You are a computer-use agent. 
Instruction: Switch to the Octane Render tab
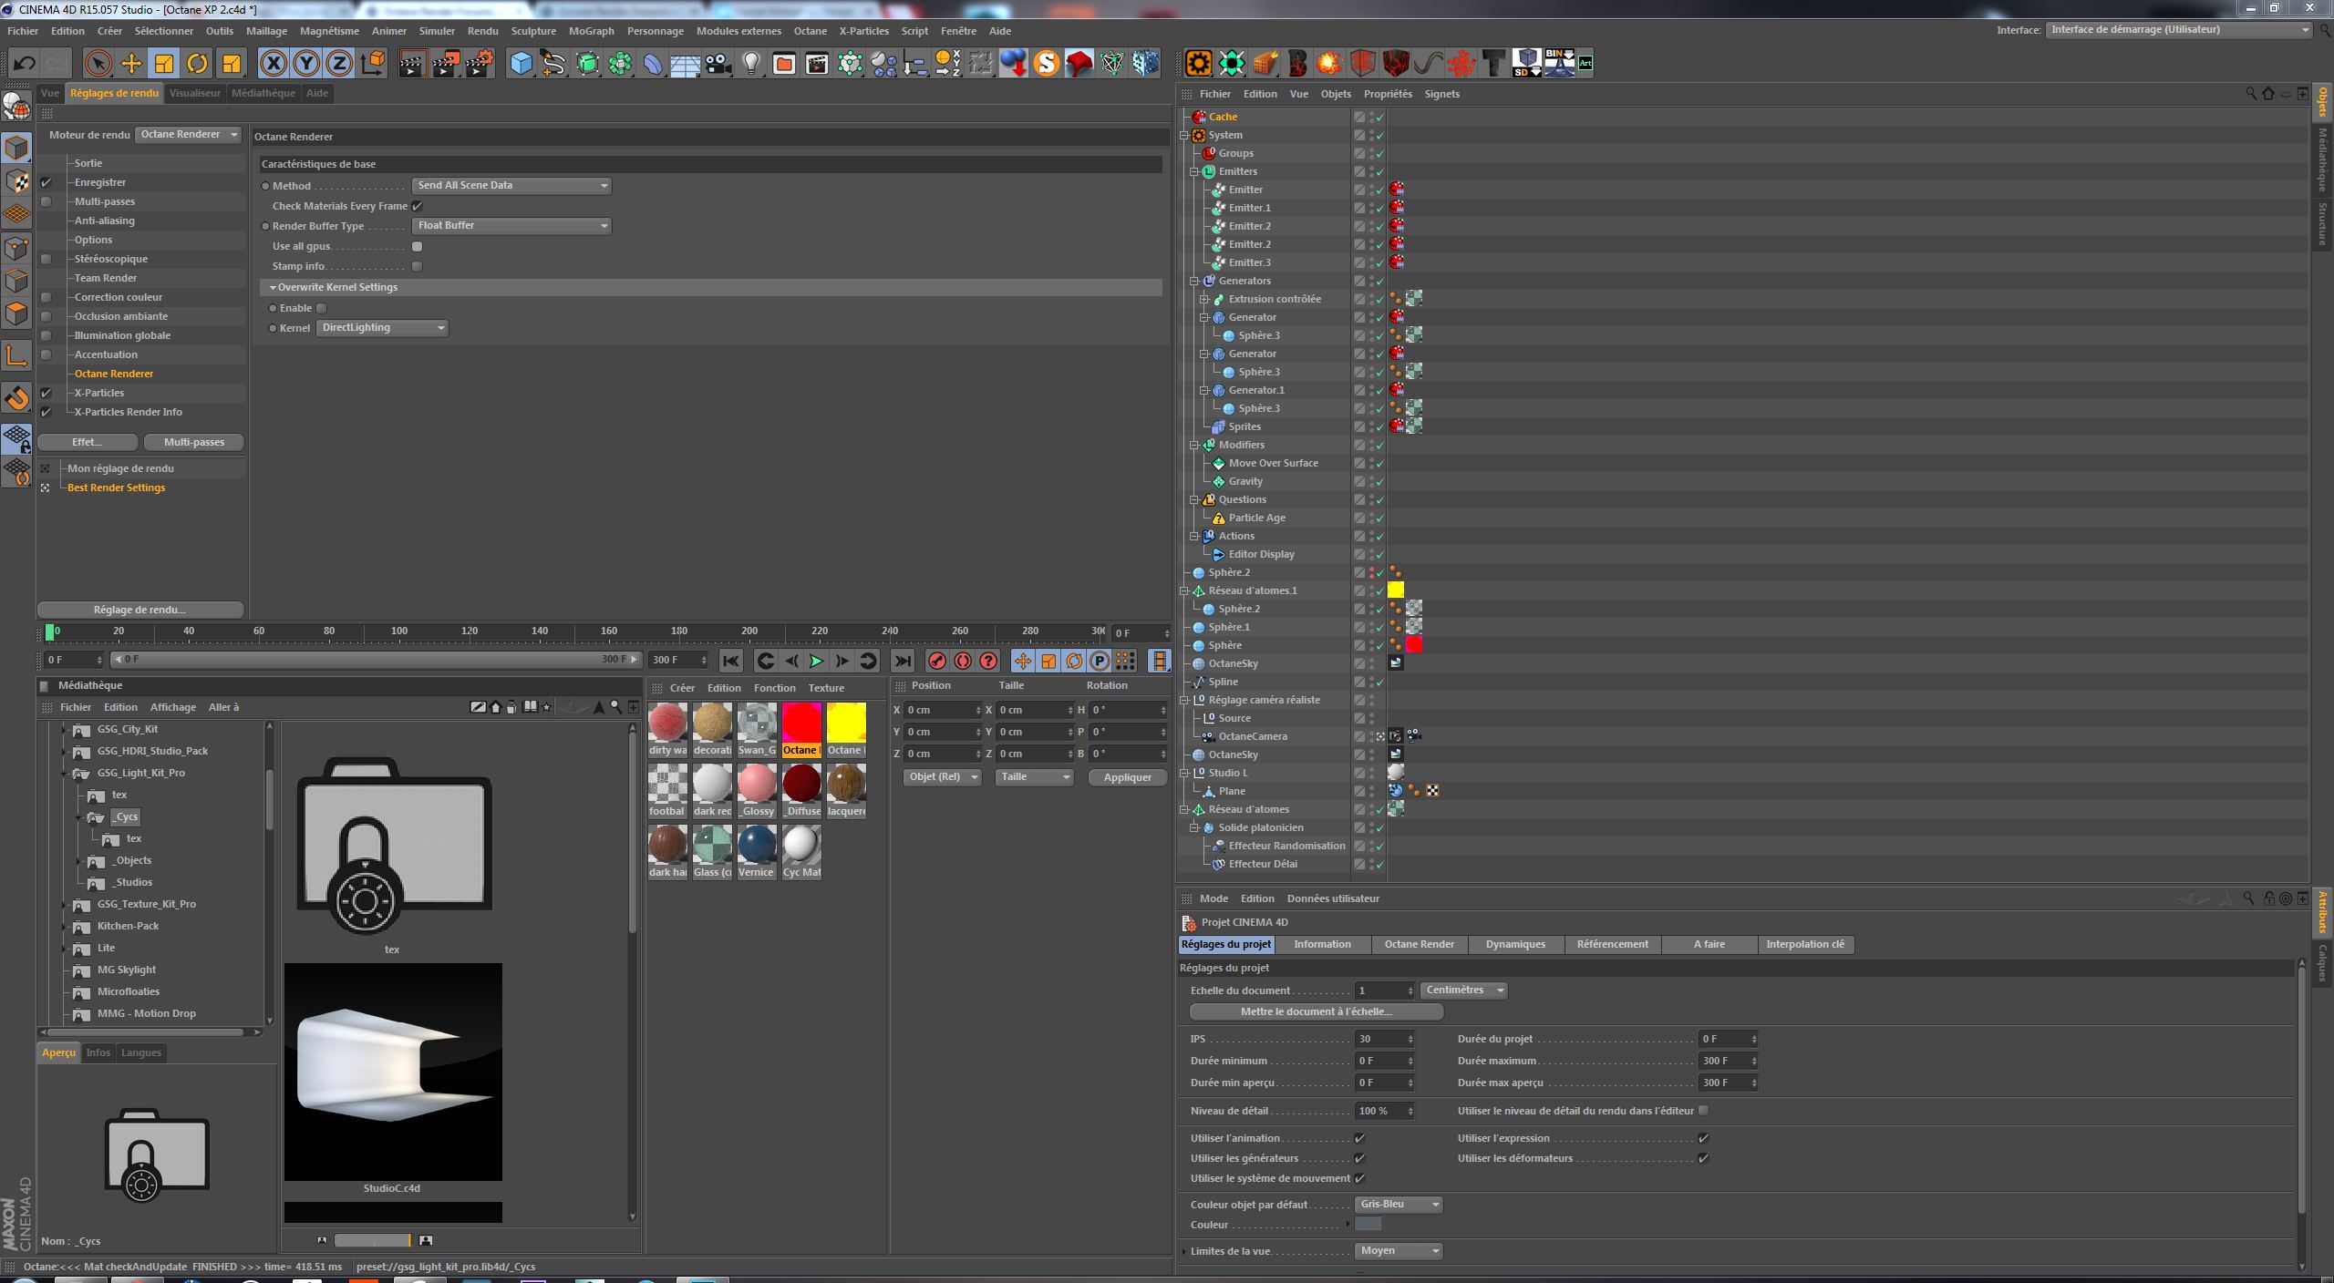pyautogui.click(x=1419, y=944)
